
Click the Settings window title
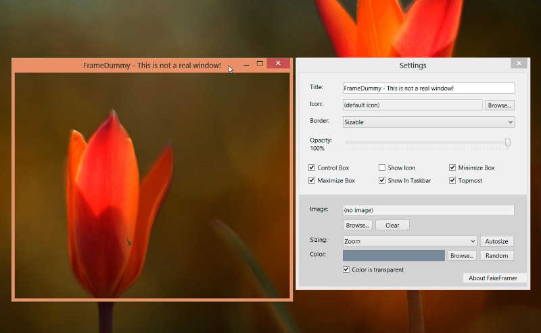tap(413, 66)
